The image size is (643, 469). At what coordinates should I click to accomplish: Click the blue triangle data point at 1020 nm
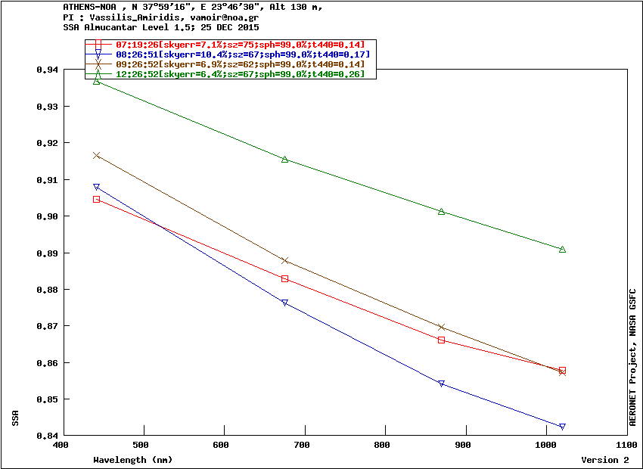click(562, 427)
